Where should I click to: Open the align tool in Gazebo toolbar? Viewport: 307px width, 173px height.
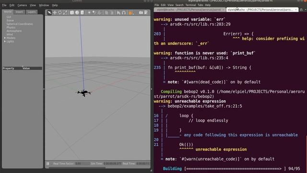[118, 12]
